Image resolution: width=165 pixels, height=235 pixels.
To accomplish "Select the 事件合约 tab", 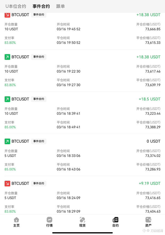I will coord(41,6).
